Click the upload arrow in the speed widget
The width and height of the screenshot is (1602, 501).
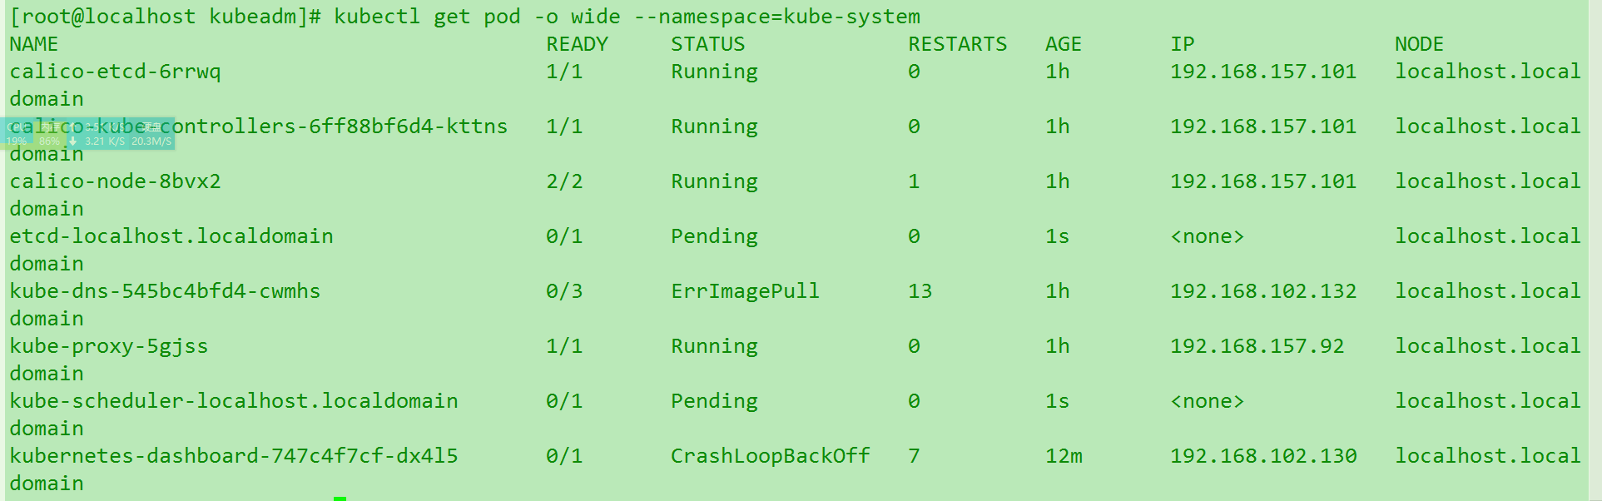[x=73, y=126]
